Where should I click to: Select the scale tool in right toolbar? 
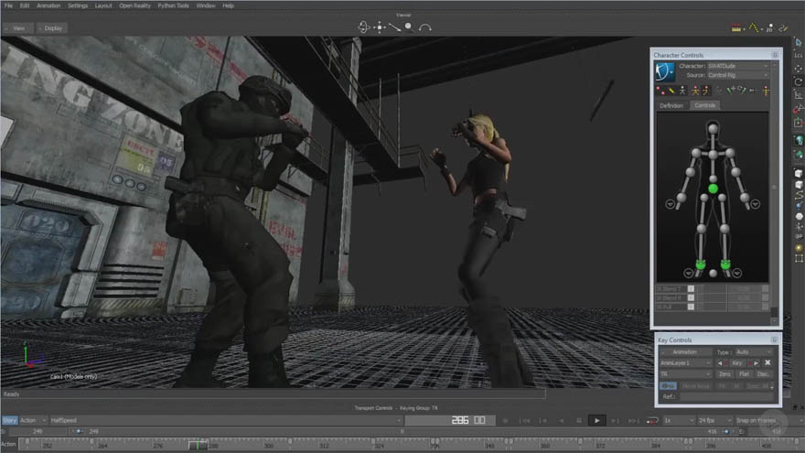[x=799, y=95]
